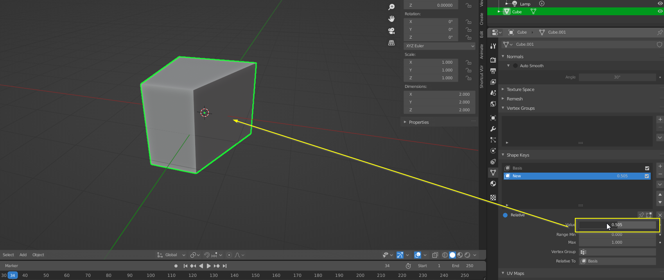
Task: Switch to the Animate sidebar tab
Action: [482, 52]
